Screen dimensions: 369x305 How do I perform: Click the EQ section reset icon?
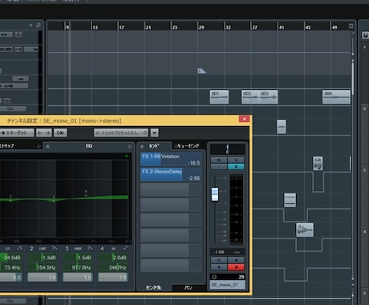point(130,146)
